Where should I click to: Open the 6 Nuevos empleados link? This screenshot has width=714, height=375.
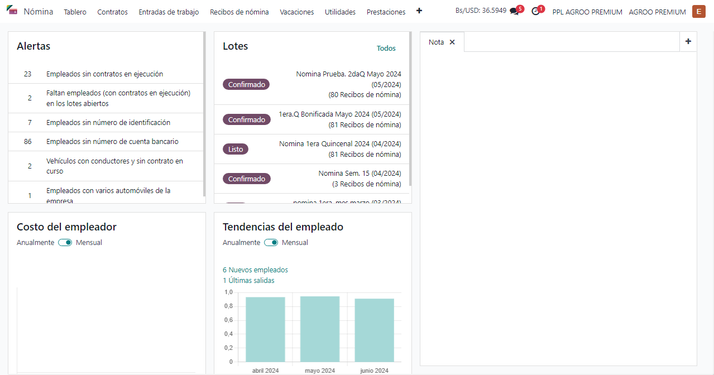tap(255, 270)
